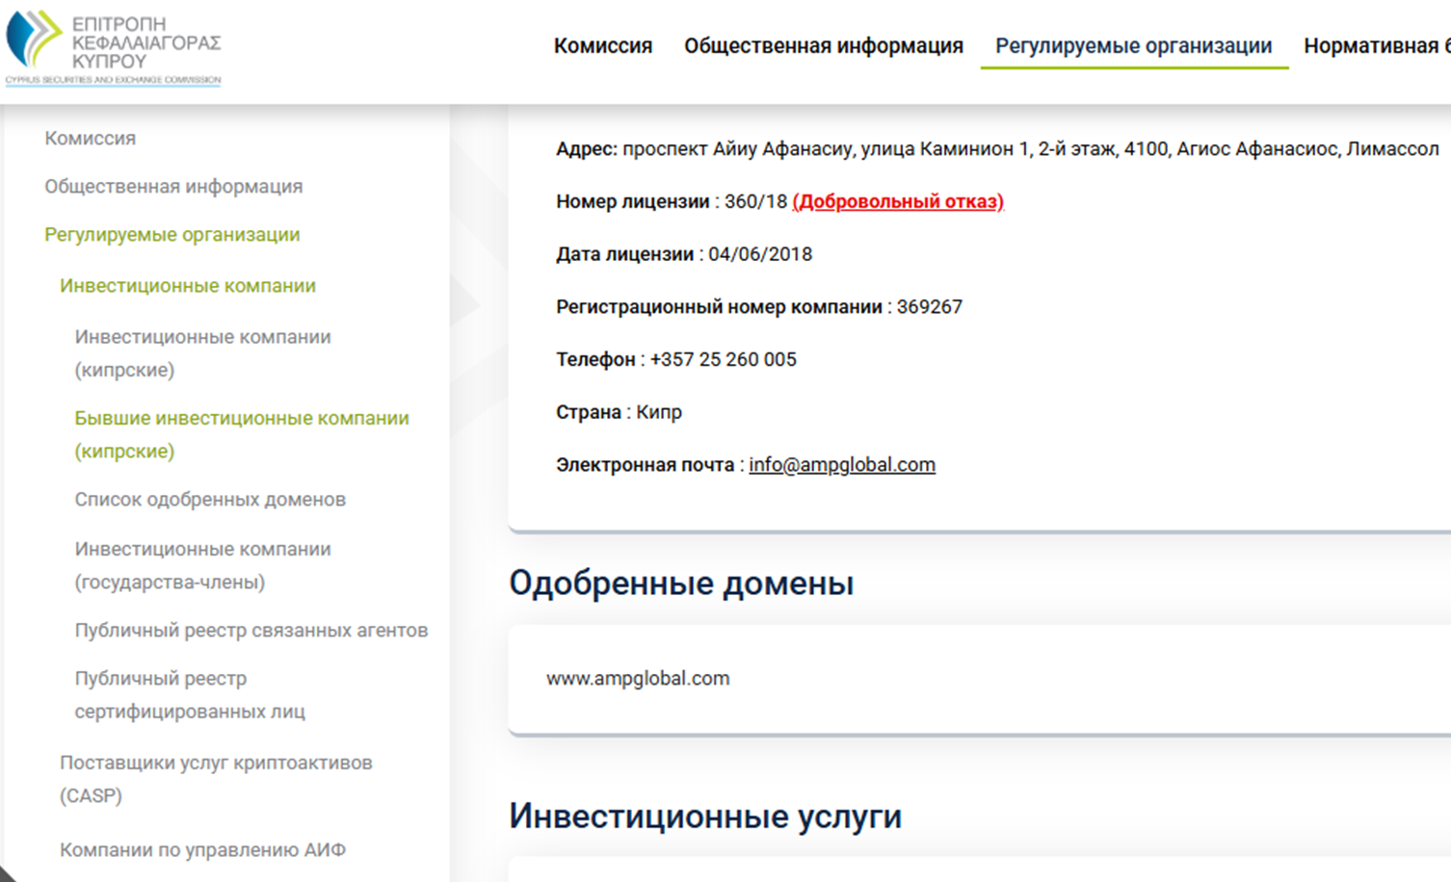Select Бывшие инвестиционные компании (кипрские)
Image resolution: width=1451 pixels, height=882 pixels.
point(242,433)
